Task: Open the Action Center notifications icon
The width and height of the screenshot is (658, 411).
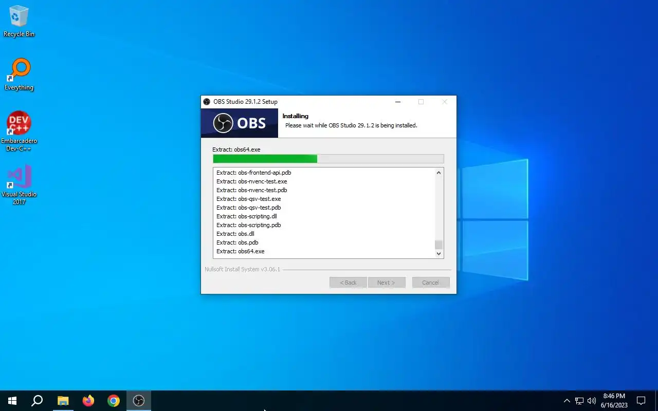Action: [641, 401]
